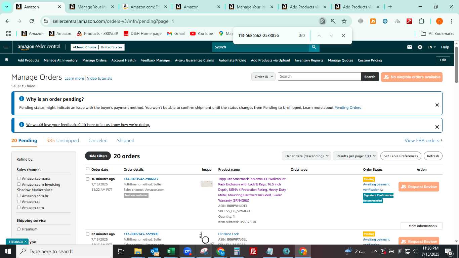Show hidden system tray icons

(x=375, y=251)
